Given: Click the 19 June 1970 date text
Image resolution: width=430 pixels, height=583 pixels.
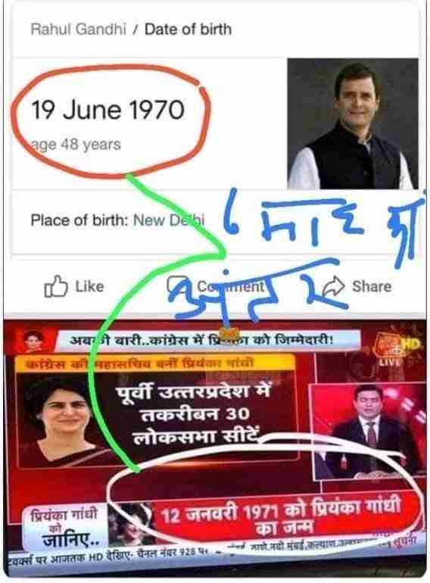Looking at the screenshot, I should [x=107, y=110].
